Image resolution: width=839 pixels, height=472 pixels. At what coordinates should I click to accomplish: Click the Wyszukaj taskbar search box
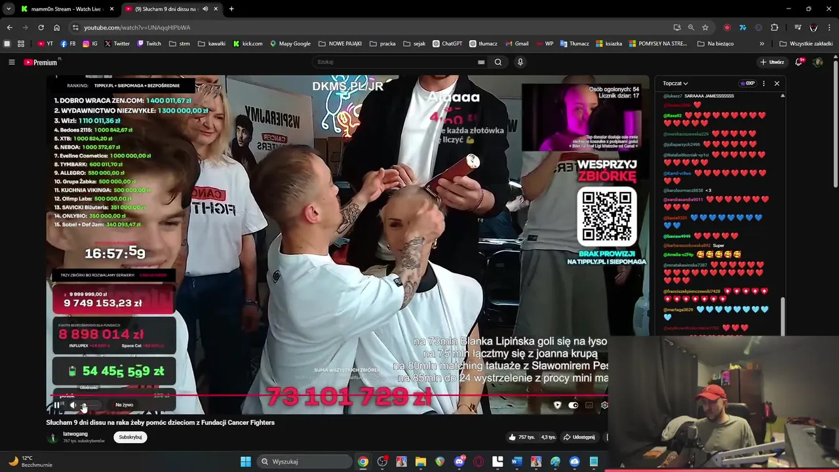(303, 462)
